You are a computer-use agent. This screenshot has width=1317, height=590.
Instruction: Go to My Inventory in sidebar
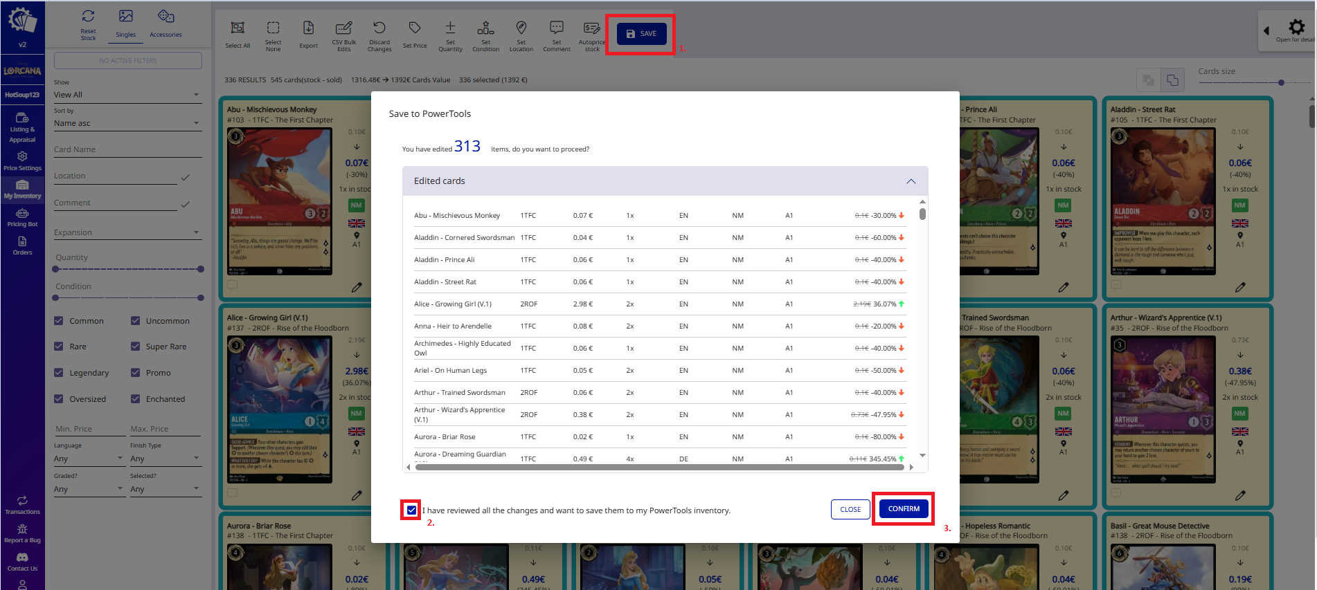point(22,189)
